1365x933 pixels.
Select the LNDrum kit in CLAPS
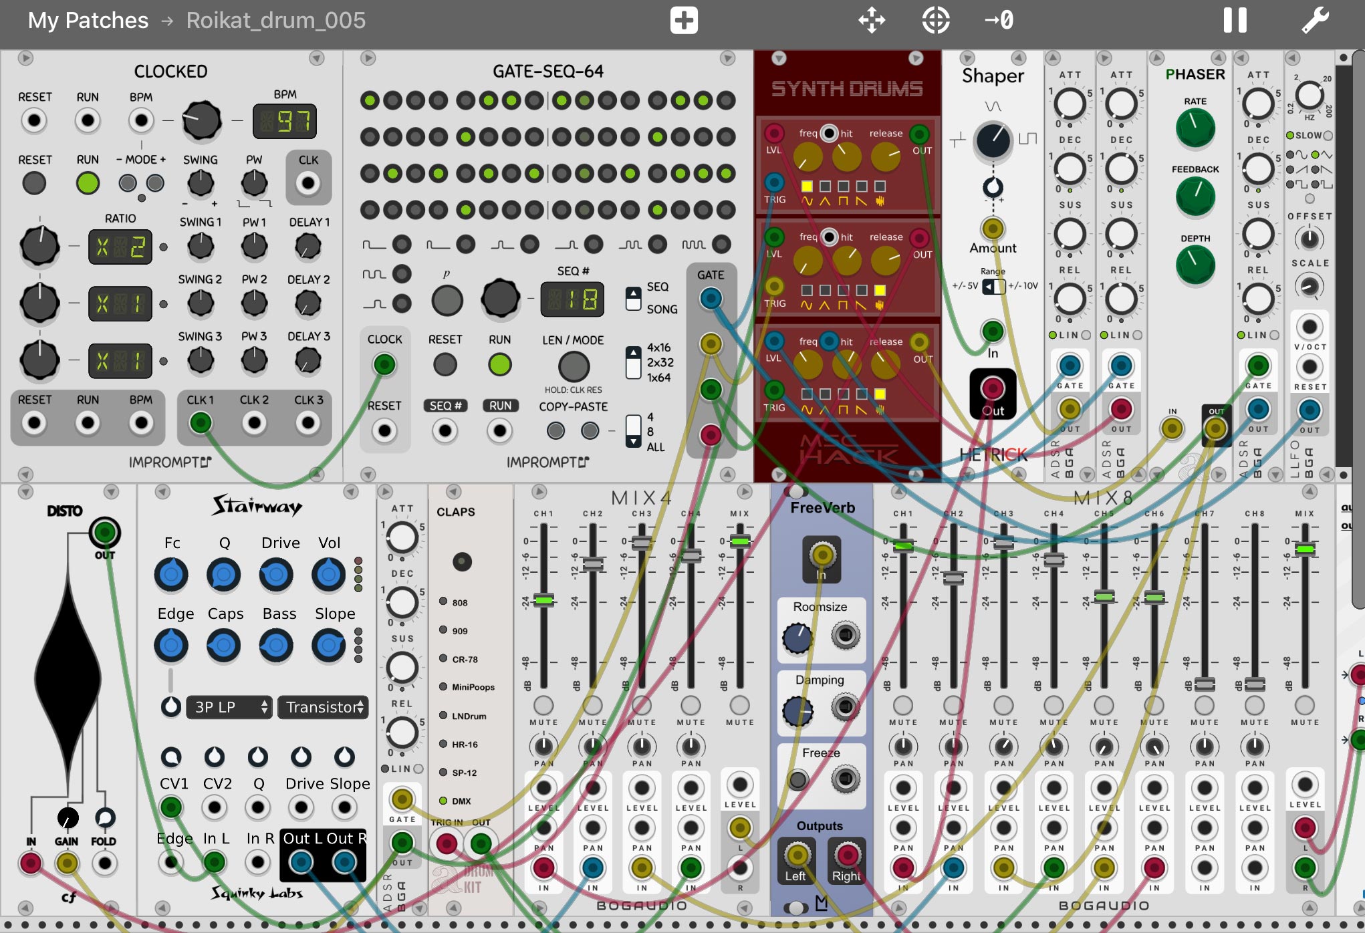443,715
